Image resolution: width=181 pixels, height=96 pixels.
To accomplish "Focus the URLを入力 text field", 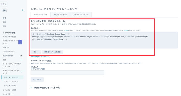I will click(x=67, y=72).
